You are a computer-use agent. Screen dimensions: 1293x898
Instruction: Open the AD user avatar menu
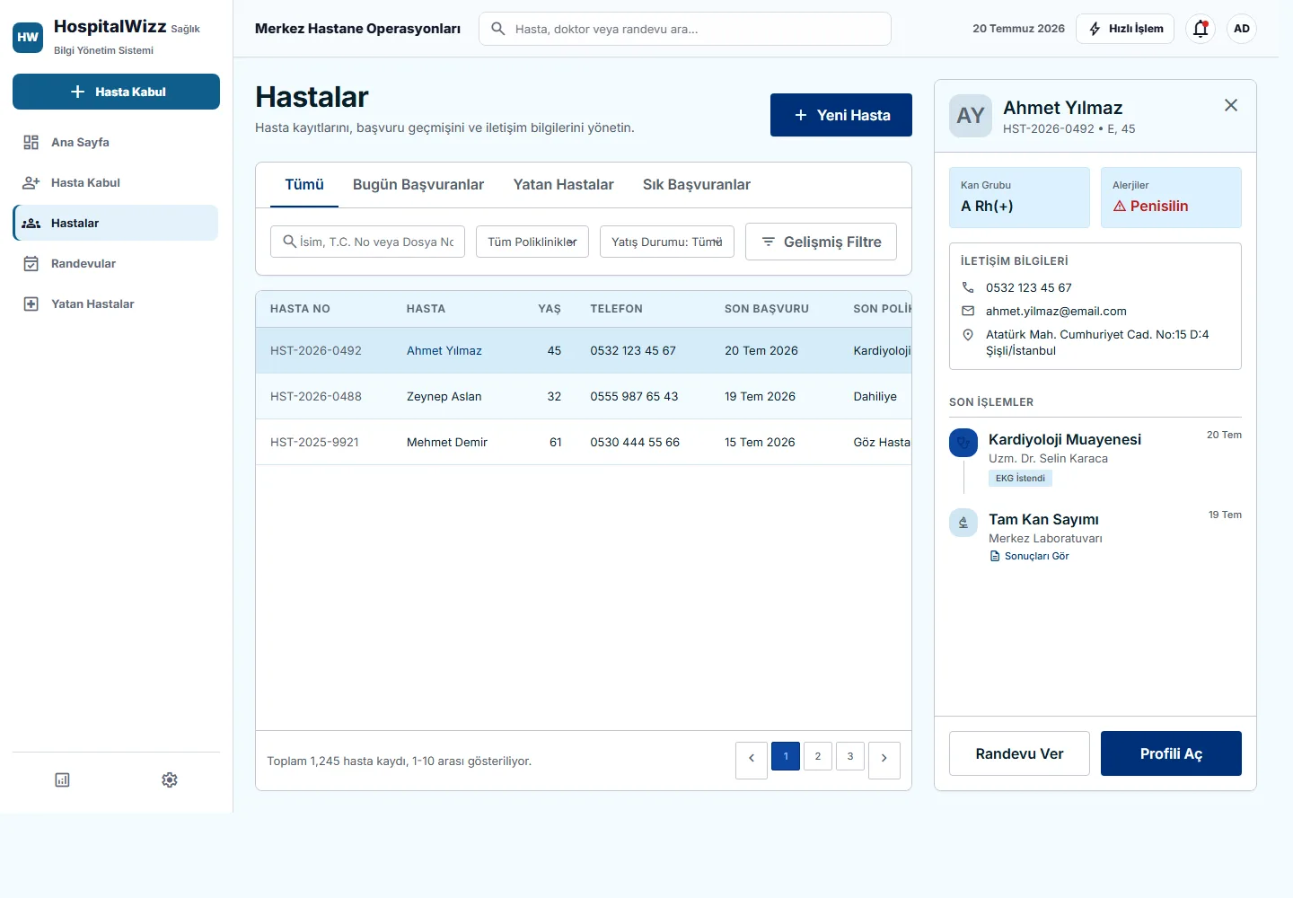click(1242, 29)
